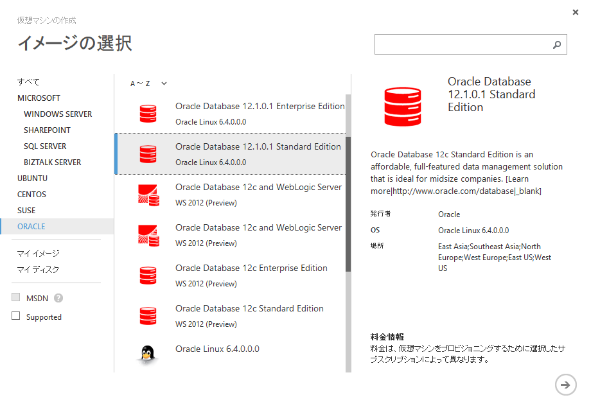Screen dimensions: 591x411
Task: Click the Enterprise Edition 12.1.0.1 database icon
Action: [x=148, y=114]
